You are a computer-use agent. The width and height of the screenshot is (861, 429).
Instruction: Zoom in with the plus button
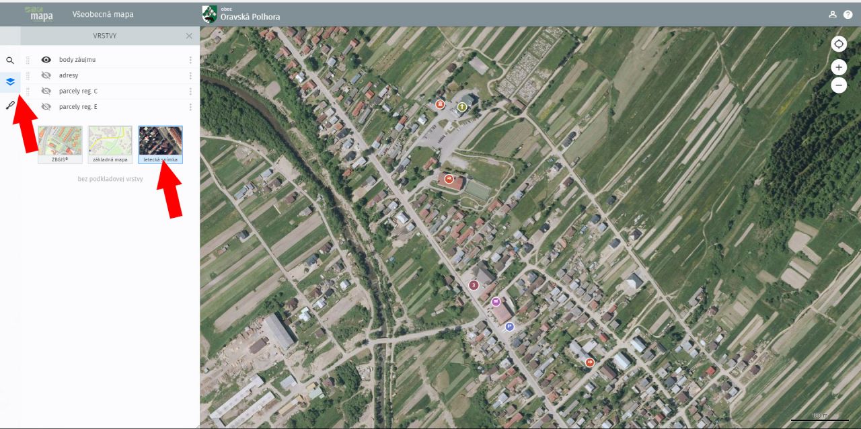(839, 67)
